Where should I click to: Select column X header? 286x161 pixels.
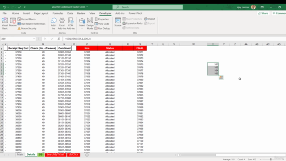point(213,44)
